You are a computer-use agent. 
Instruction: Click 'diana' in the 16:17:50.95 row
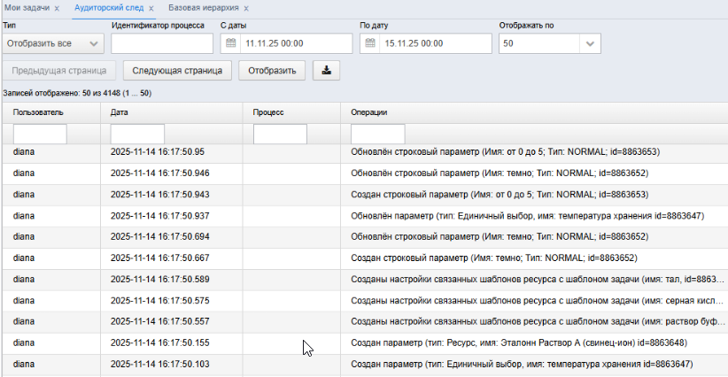pyautogui.click(x=24, y=151)
